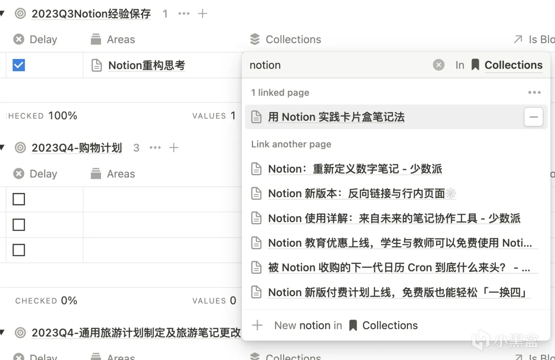
Task: Check second Delay checkbox in 购物计划 group
Action: 19,225
